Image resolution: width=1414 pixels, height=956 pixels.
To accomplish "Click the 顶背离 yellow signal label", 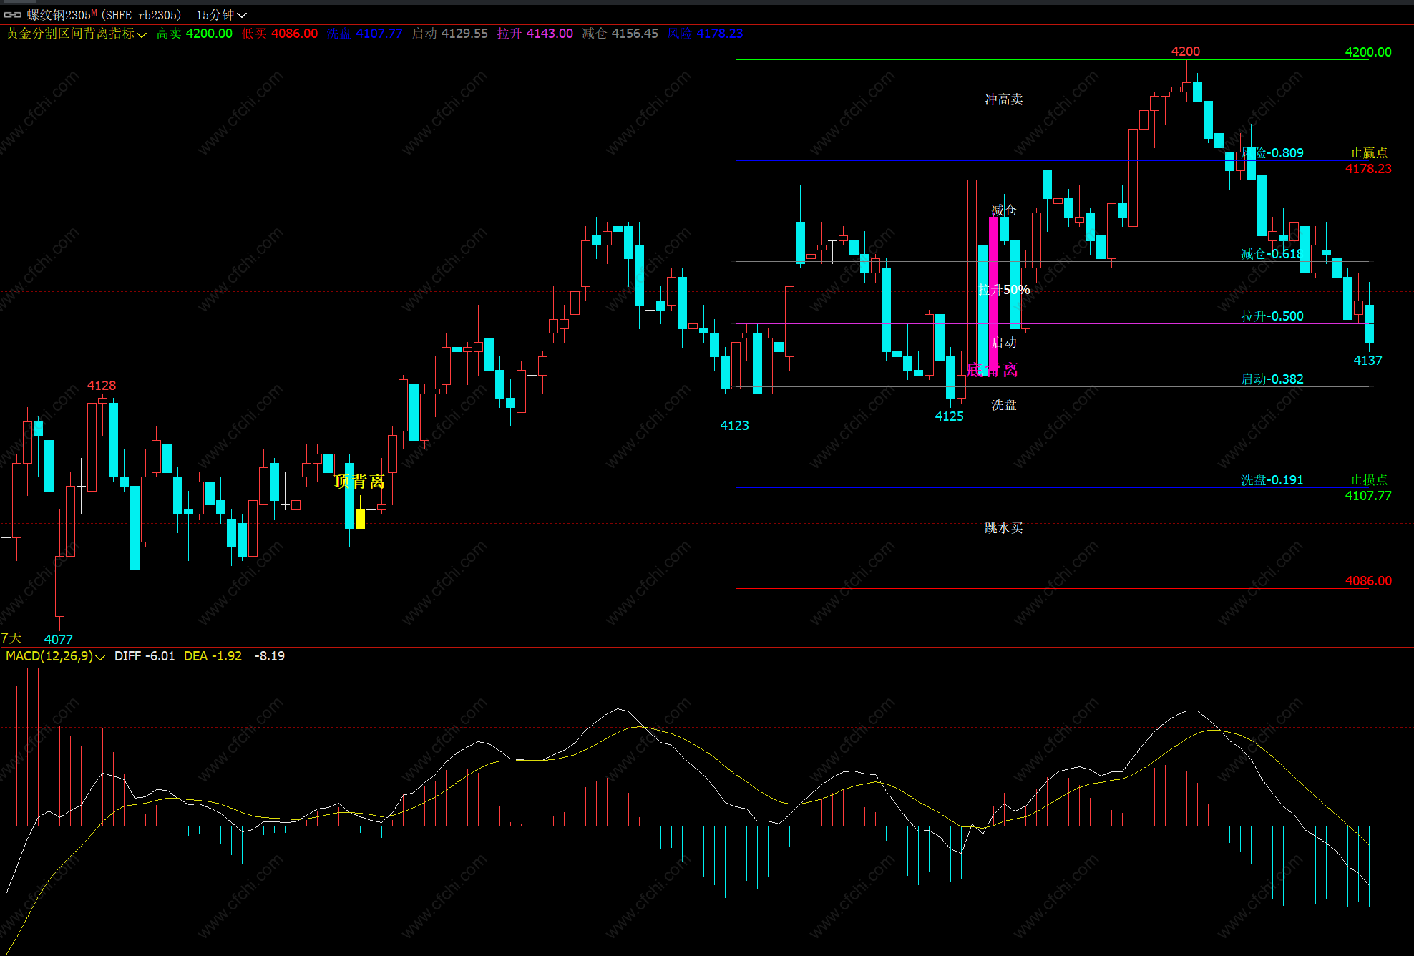I will (x=359, y=481).
